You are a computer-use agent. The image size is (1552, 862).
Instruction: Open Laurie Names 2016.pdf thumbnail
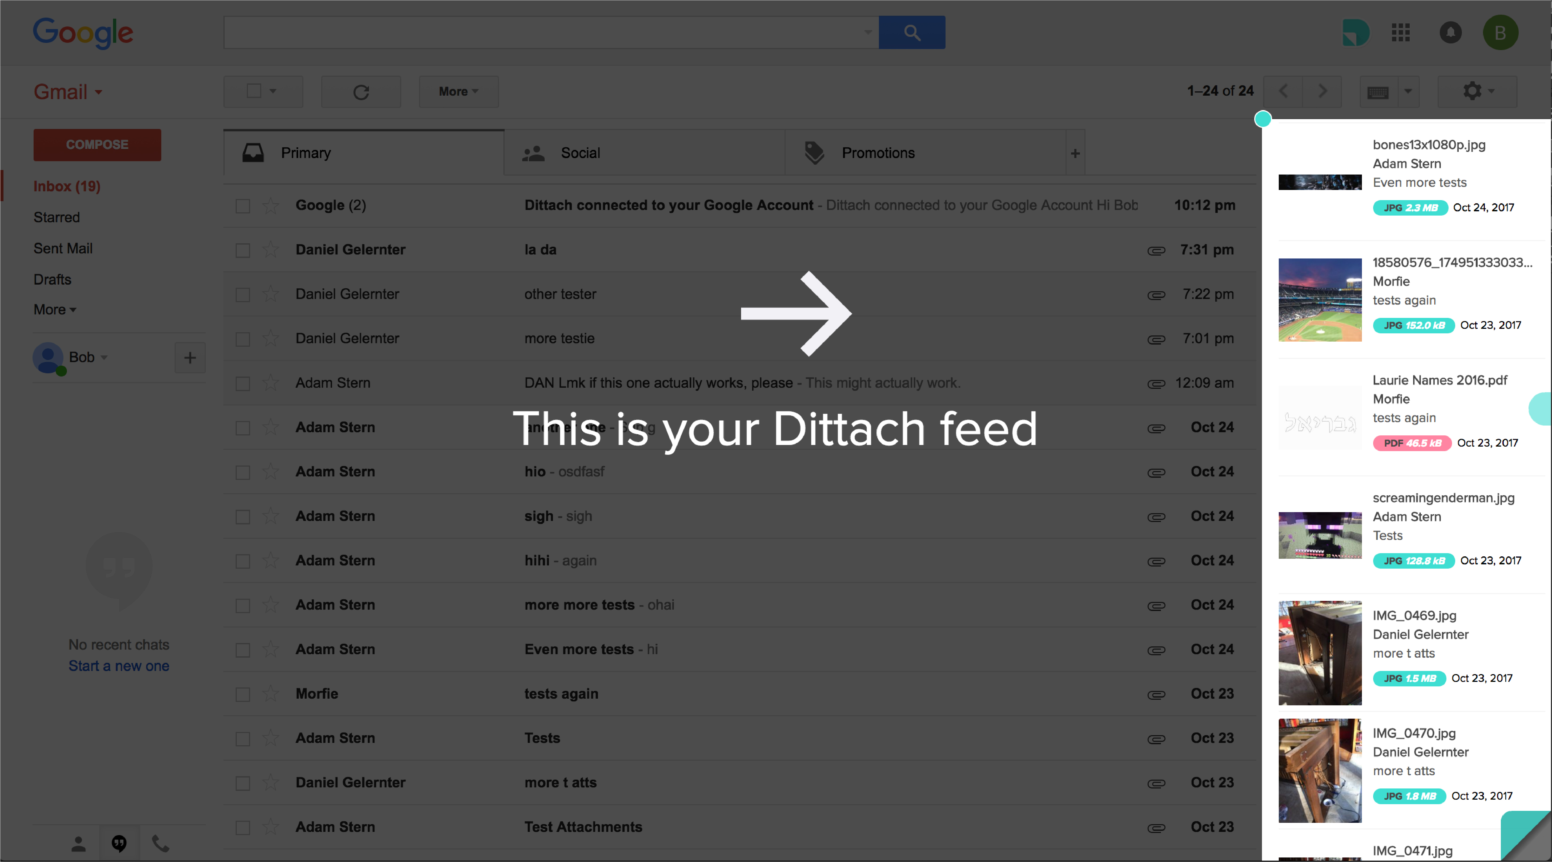coord(1320,418)
